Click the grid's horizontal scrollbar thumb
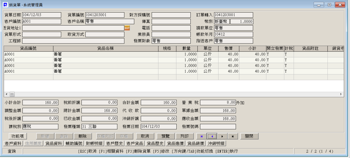The width and height of the screenshot is (350, 158). pos(12,94)
